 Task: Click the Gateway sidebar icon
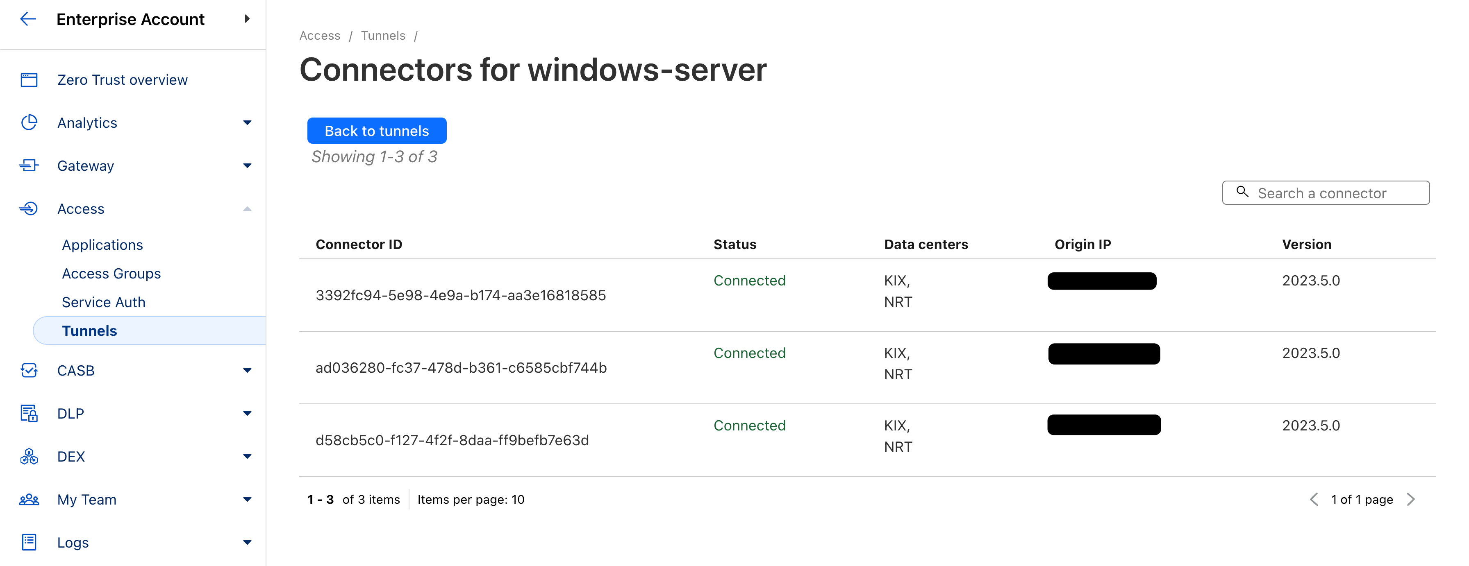pos(29,165)
